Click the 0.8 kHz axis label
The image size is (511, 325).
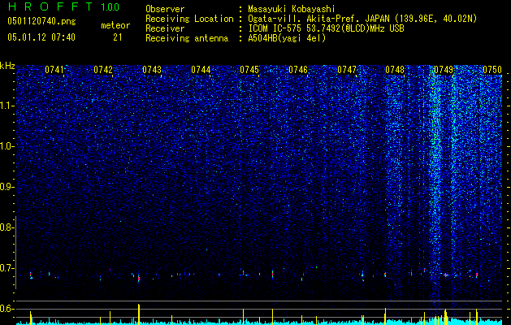point(7,227)
